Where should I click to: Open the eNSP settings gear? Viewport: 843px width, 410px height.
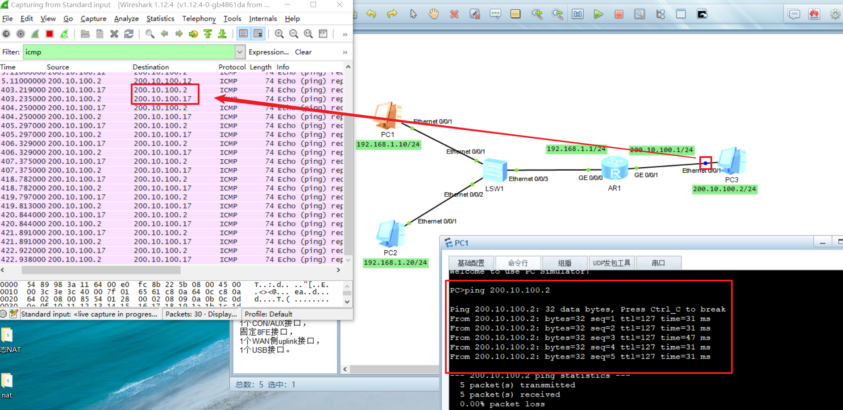click(835, 14)
